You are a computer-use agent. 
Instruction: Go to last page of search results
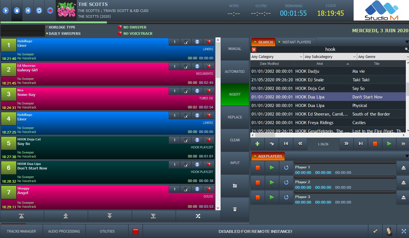(361, 144)
